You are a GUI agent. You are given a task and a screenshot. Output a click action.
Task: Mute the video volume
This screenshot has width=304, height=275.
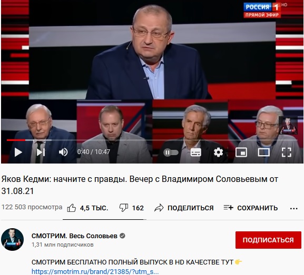click(63, 152)
